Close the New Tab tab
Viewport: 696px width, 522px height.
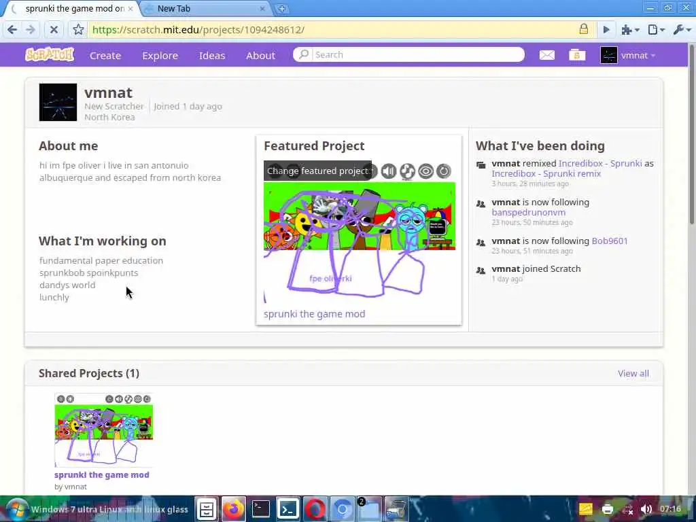pos(262,8)
